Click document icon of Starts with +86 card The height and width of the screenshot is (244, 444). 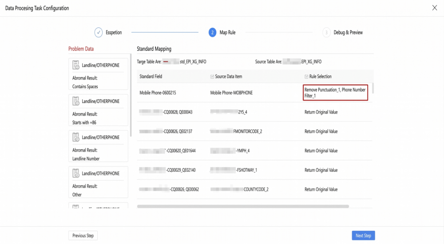point(76,101)
